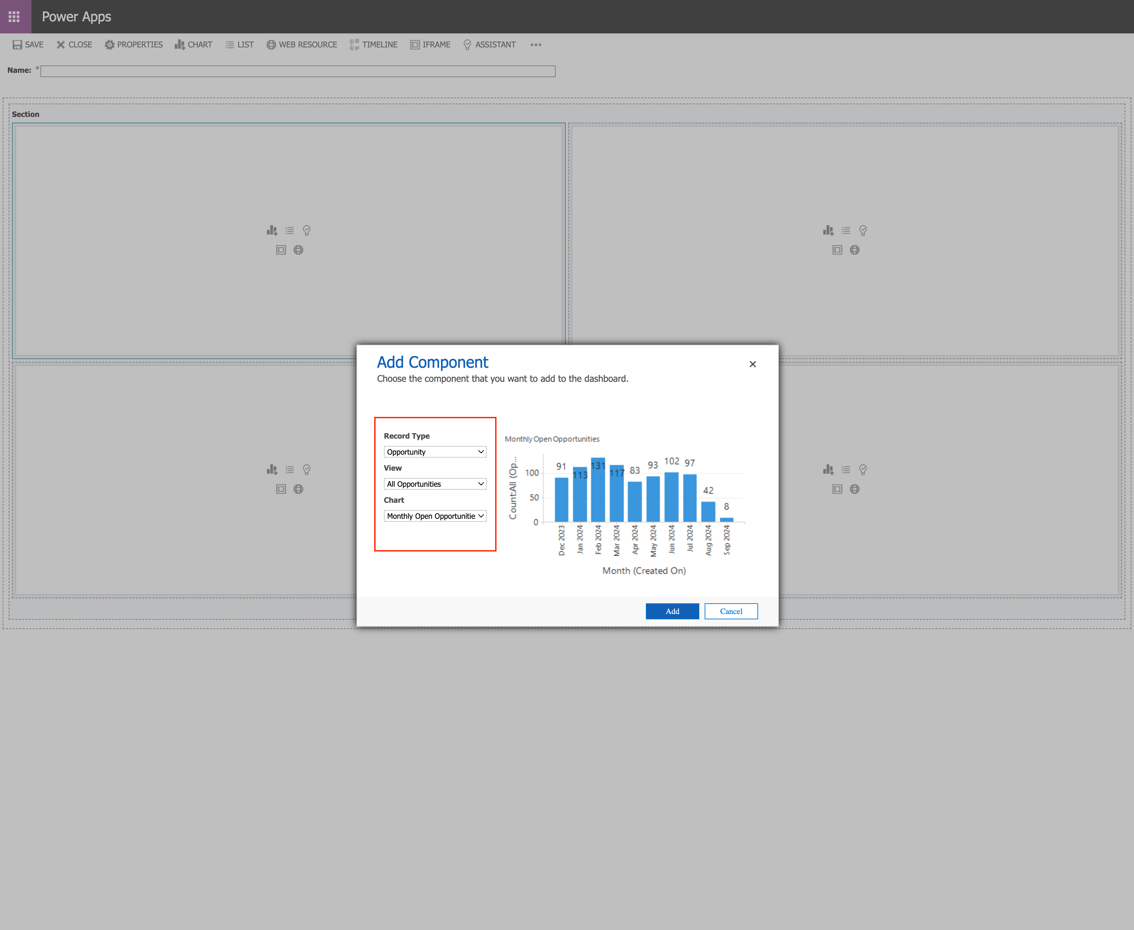
Task: Click the ASSISTANT toolbar command
Action: coord(489,44)
